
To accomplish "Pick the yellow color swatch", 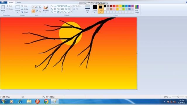I will (120, 6).
